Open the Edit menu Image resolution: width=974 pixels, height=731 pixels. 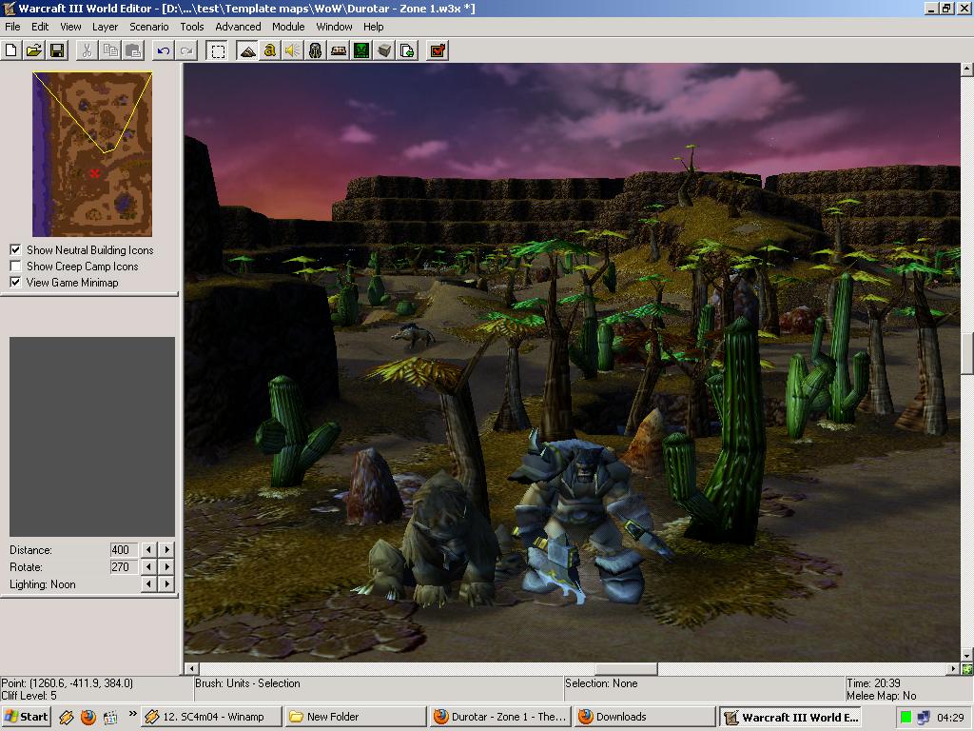40,27
